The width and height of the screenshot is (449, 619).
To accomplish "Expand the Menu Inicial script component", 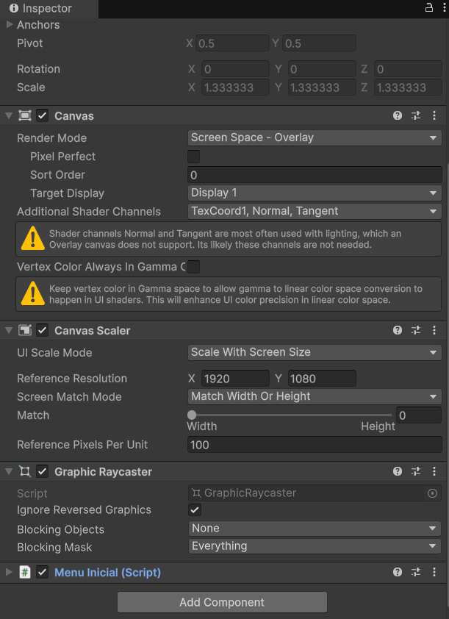I will point(9,572).
